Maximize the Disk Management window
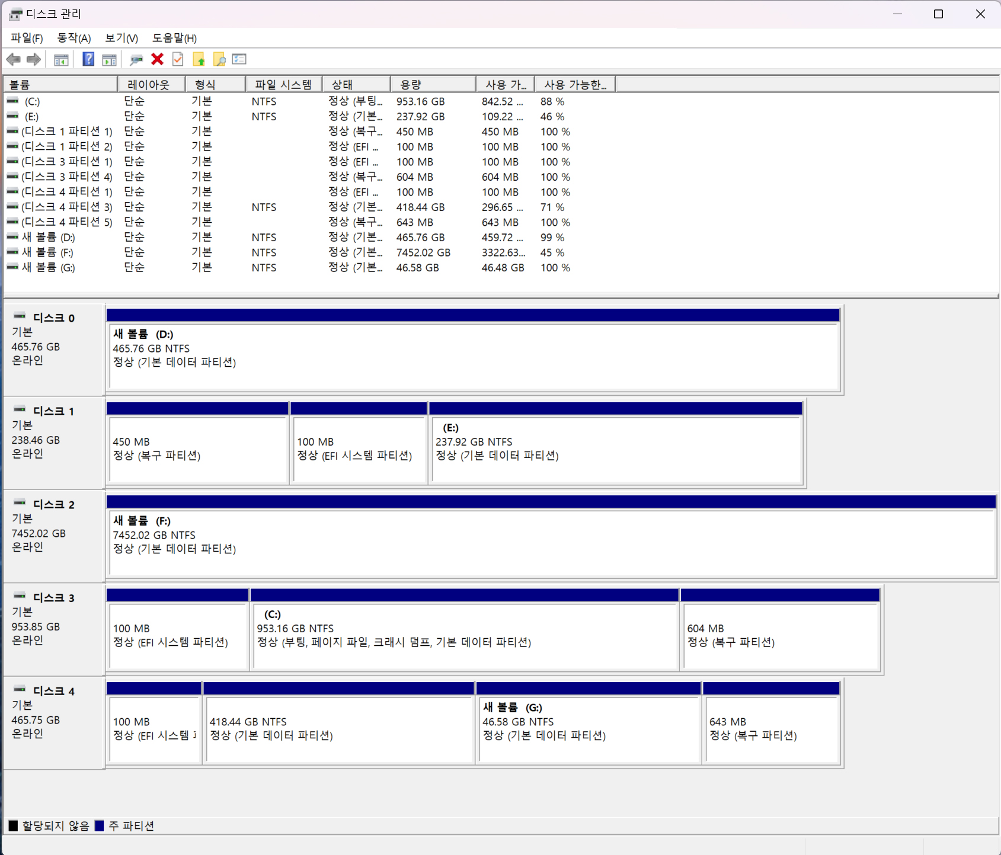Image resolution: width=1001 pixels, height=855 pixels. [938, 14]
